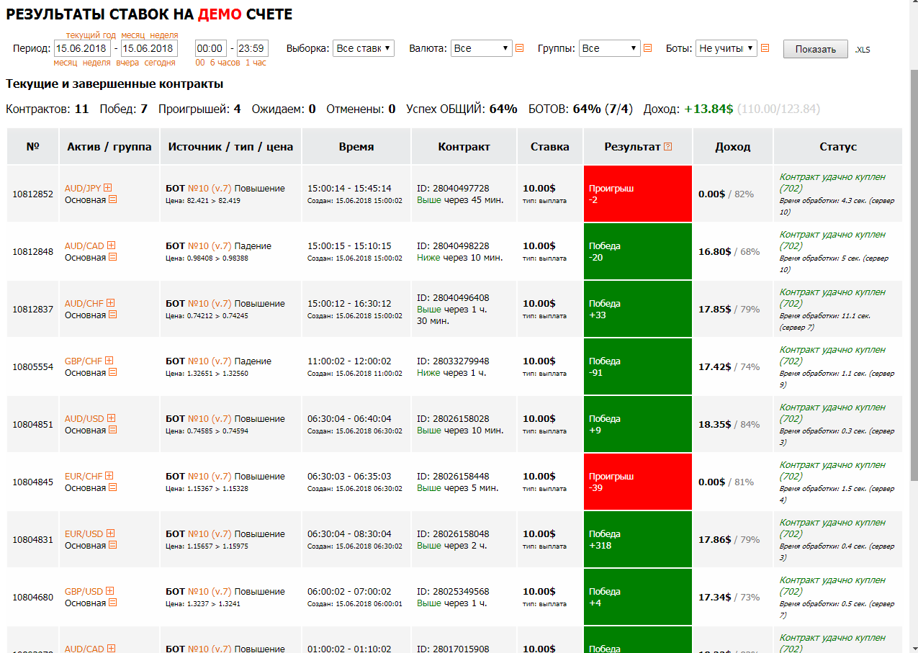Screen dimensions: 918x653
Task: Click the orange icon next to Группы dropdown
Action: (x=647, y=48)
